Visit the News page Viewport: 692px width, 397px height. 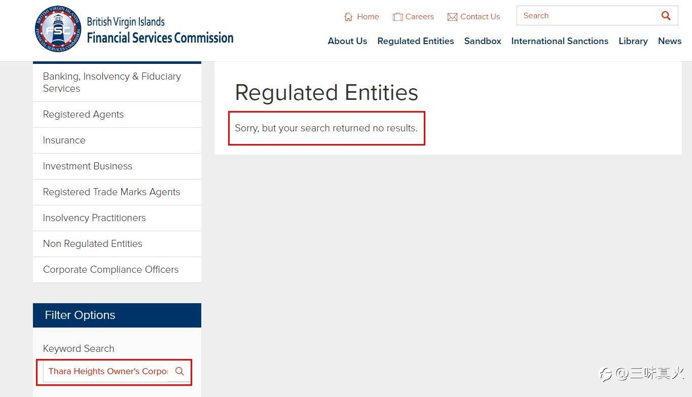click(x=670, y=41)
